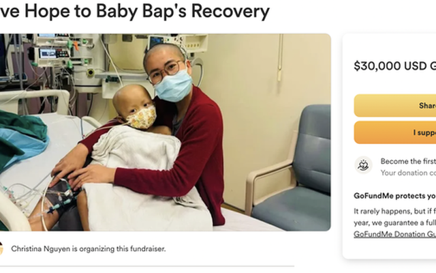Click the child's floral mask in photo

click(142, 118)
